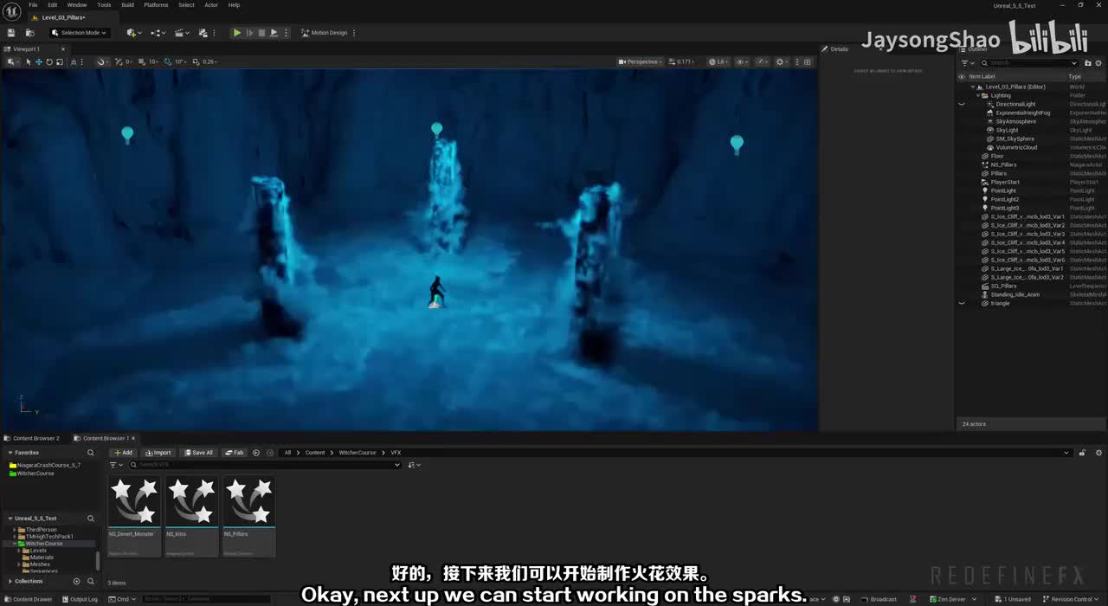
Task: Open the Cinematics clapperboard menu
Action: pyautogui.click(x=182, y=33)
